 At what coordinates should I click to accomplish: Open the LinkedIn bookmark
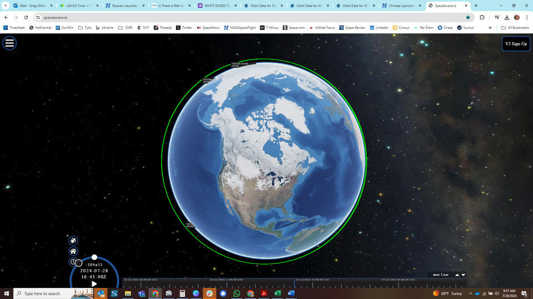tap(379, 28)
